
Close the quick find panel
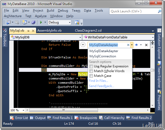click(x=146, y=45)
